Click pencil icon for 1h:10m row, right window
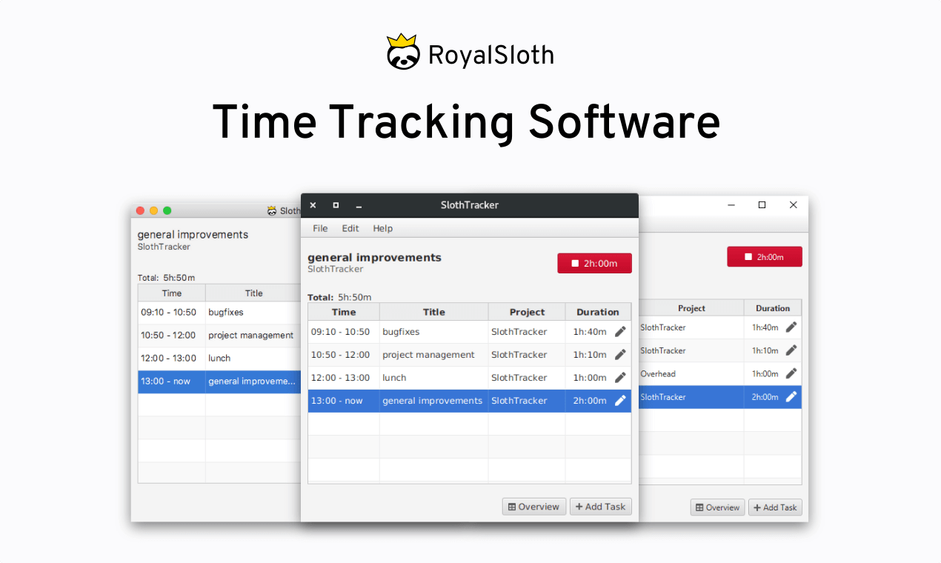The image size is (941, 563). (791, 350)
